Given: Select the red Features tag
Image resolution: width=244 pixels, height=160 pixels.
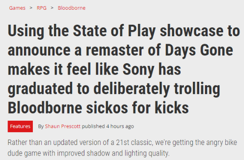Looking at the screenshot, I should (20, 126).
